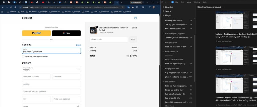Screen dimensions: 257x107
Task: Pay with the PayPal express button
Action: (x=36, y=33)
